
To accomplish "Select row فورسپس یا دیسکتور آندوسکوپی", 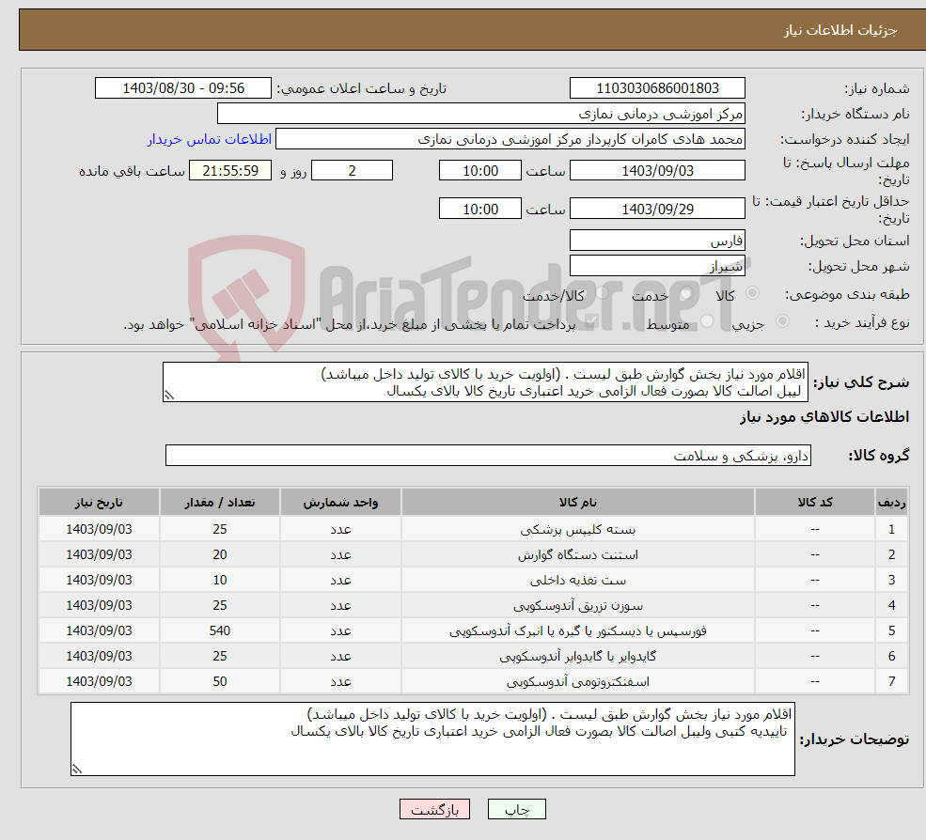I will pos(473,630).
